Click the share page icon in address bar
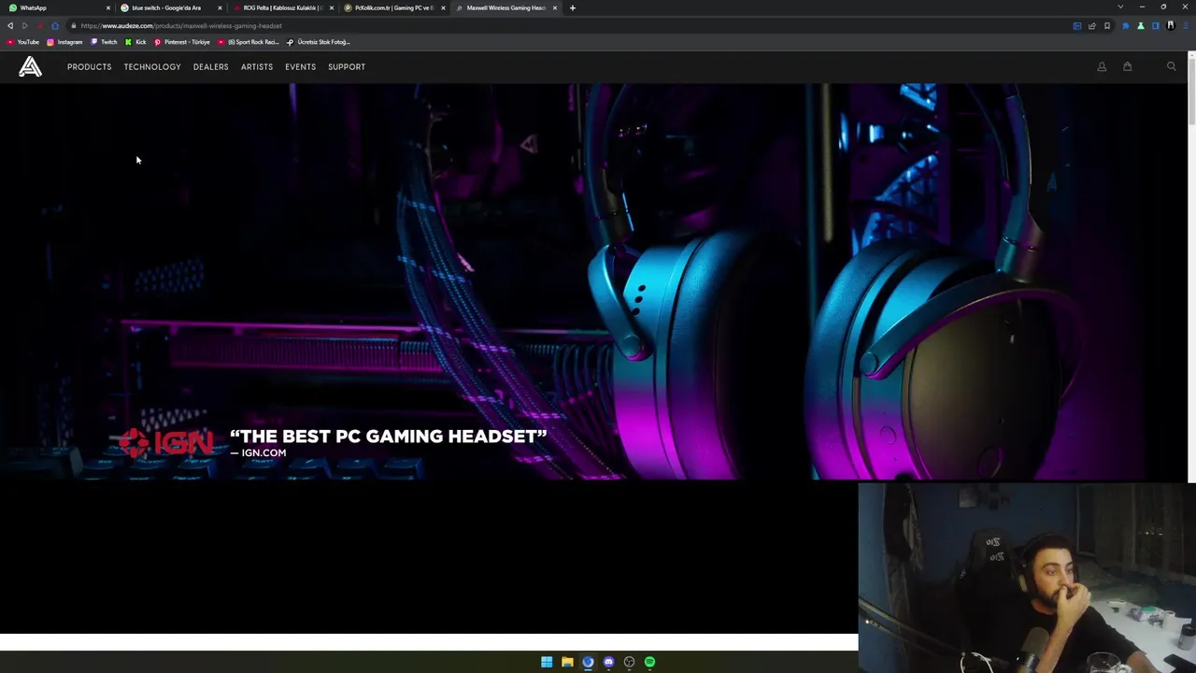Image resolution: width=1196 pixels, height=673 pixels. point(1092,25)
